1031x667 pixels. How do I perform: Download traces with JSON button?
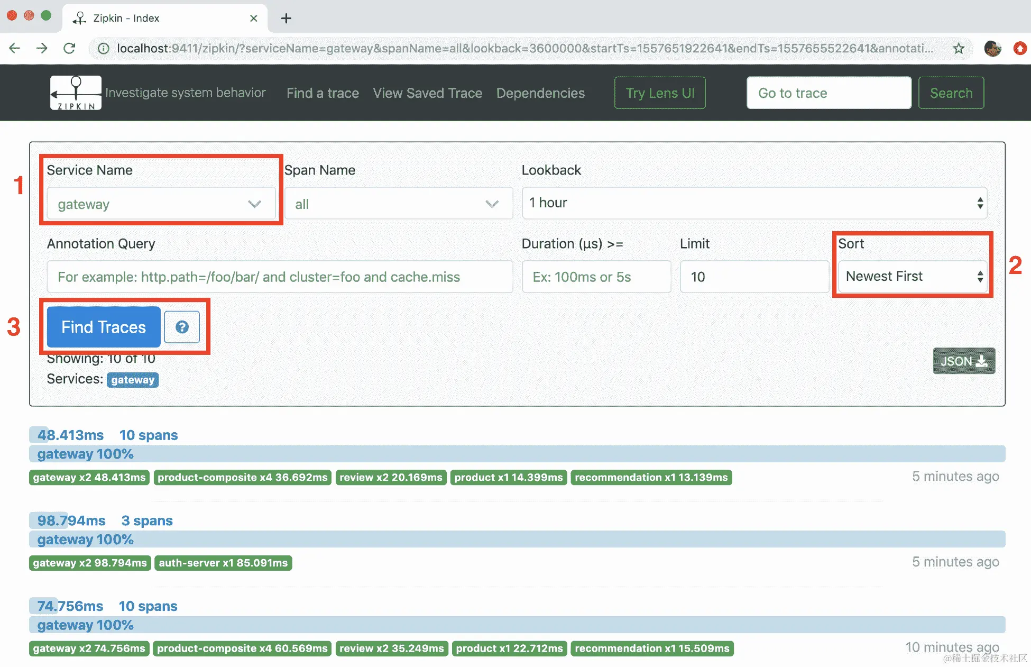(963, 361)
